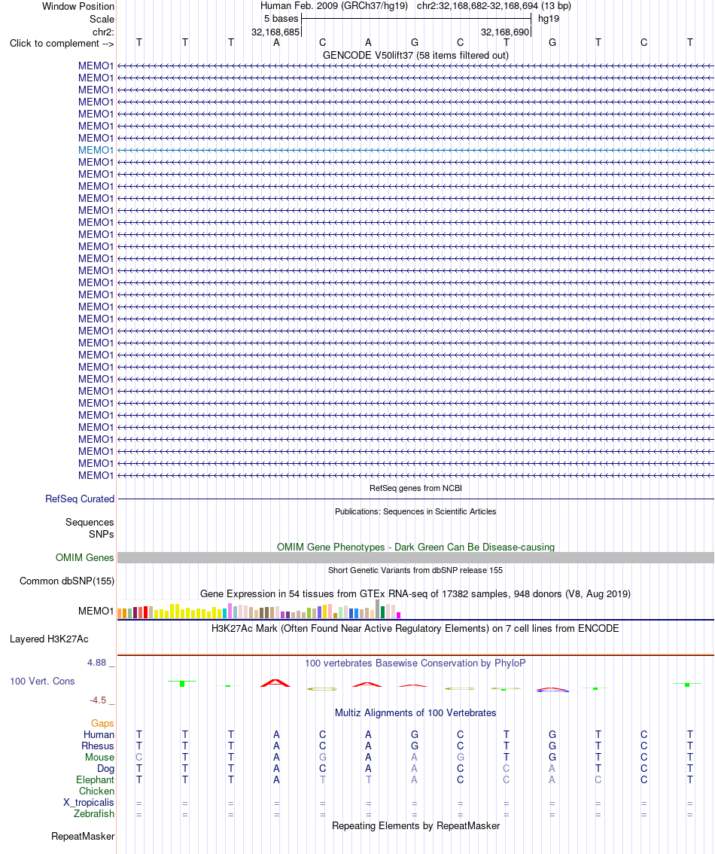Click the 32,168,690 coordinate marker
The height and width of the screenshot is (854, 715).
[505, 32]
